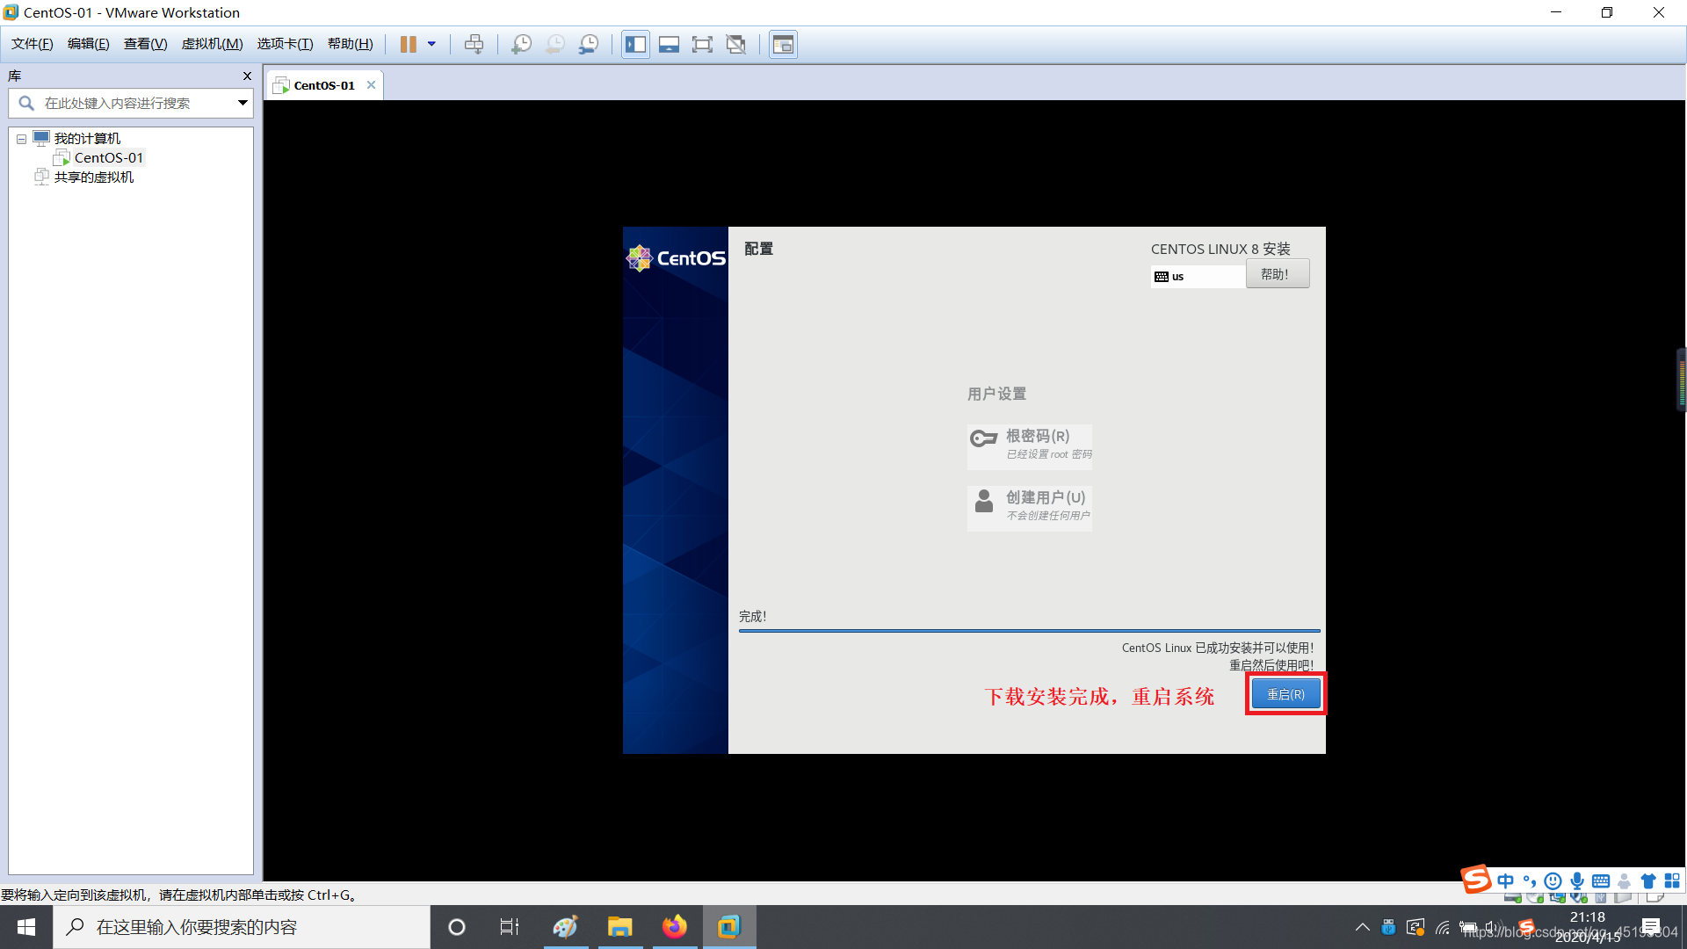Click the us keyboard layout indicator
The height and width of the screenshot is (949, 1687).
(x=1198, y=277)
